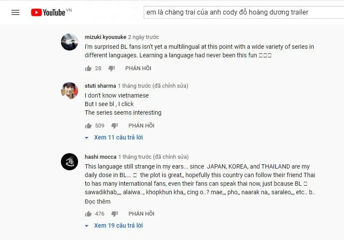Click Đọc thêm to expand comment
344x240 pixels.
point(97,201)
